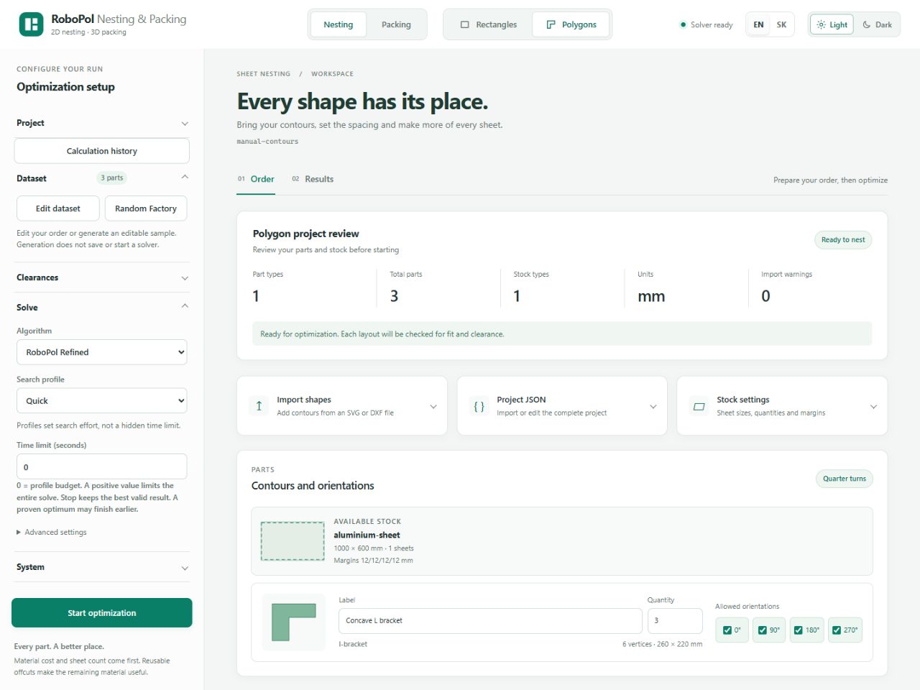Click the Quantity input field
920x690 pixels.
pos(675,621)
